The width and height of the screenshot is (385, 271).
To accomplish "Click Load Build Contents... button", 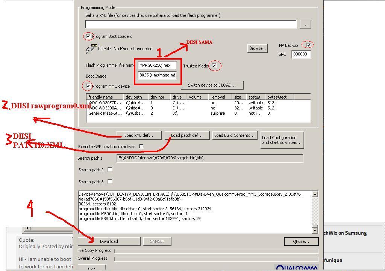I will point(235,135).
